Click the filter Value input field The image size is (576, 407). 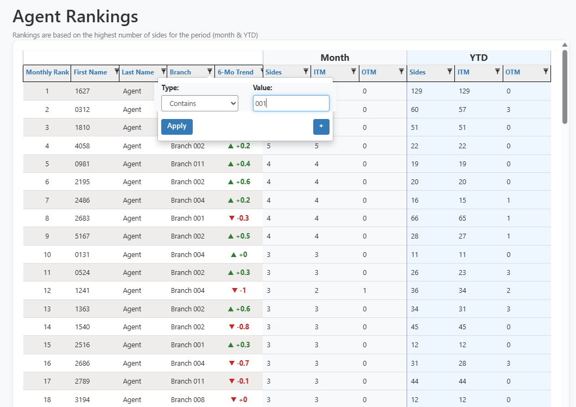click(291, 103)
